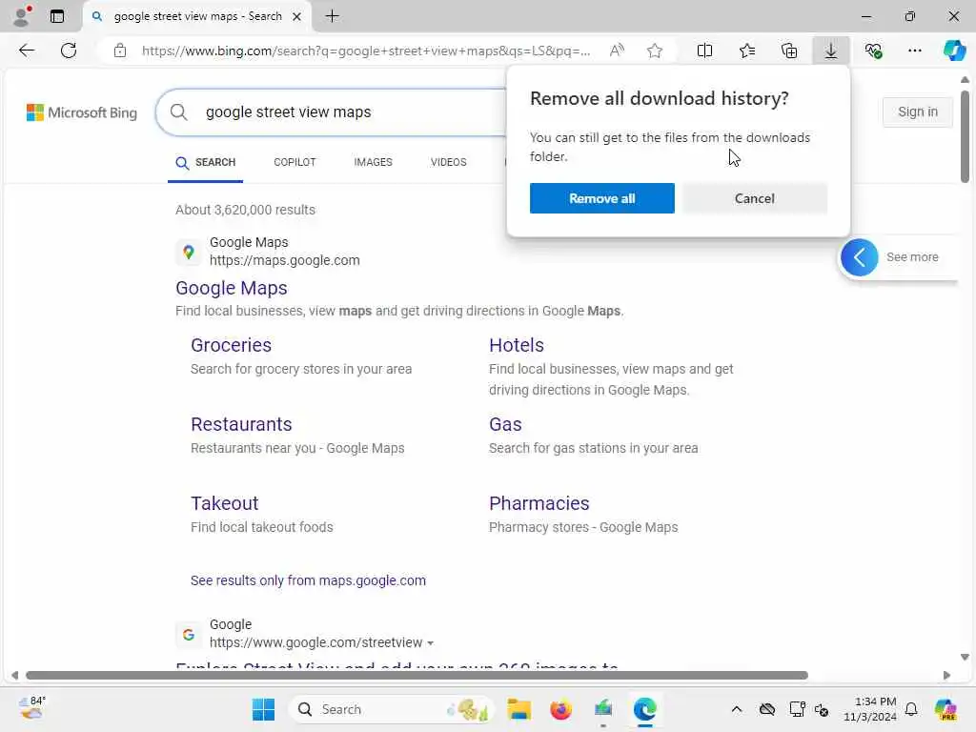Open the Collections icon
Viewport: 976px width, 732px height.
click(x=788, y=51)
